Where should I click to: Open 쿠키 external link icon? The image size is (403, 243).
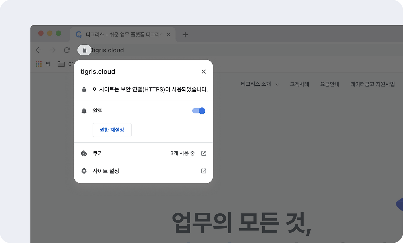pos(204,153)
